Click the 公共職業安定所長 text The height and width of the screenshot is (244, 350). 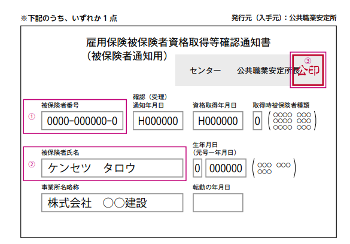pyautogui.click(x=268, y=71)
